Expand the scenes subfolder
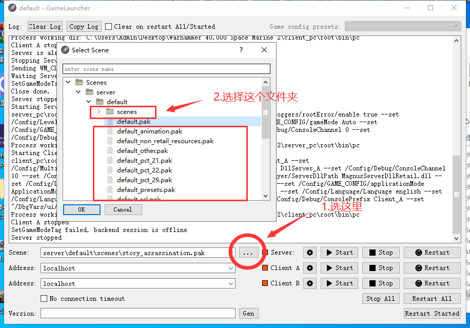The width and height of the screenshot is (470, 328). point(99,112)
